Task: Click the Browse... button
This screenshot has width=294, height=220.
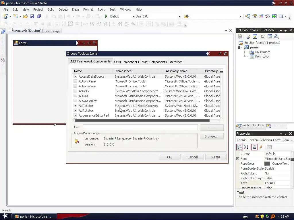Action: 212,136
